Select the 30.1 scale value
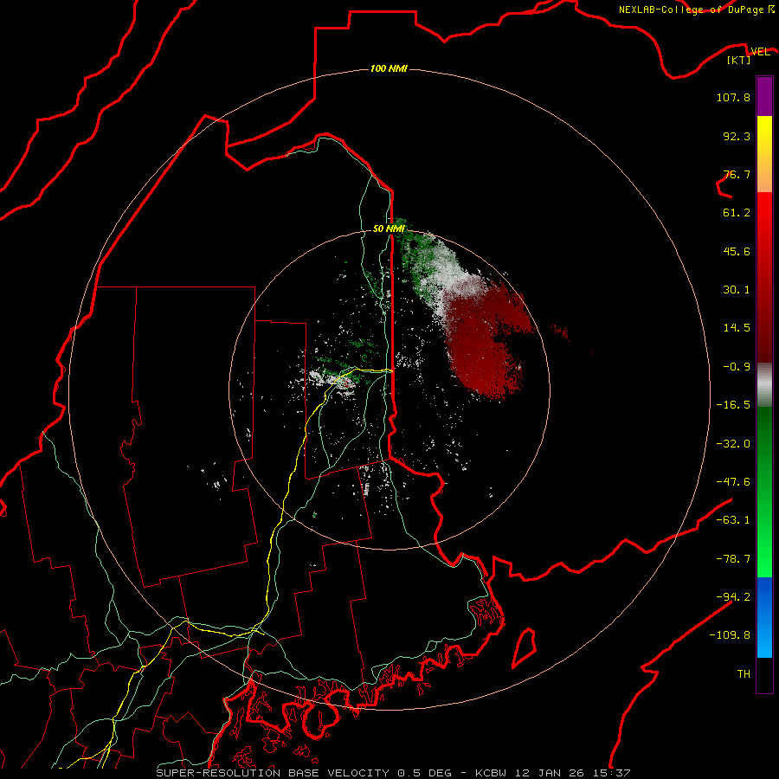This screenshot has height=779, width=779. (x=737, y=290)
